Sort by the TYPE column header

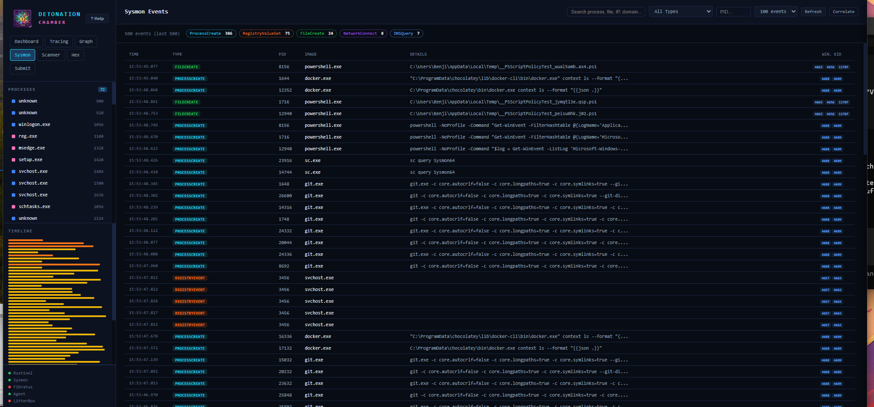pos(177,54)
